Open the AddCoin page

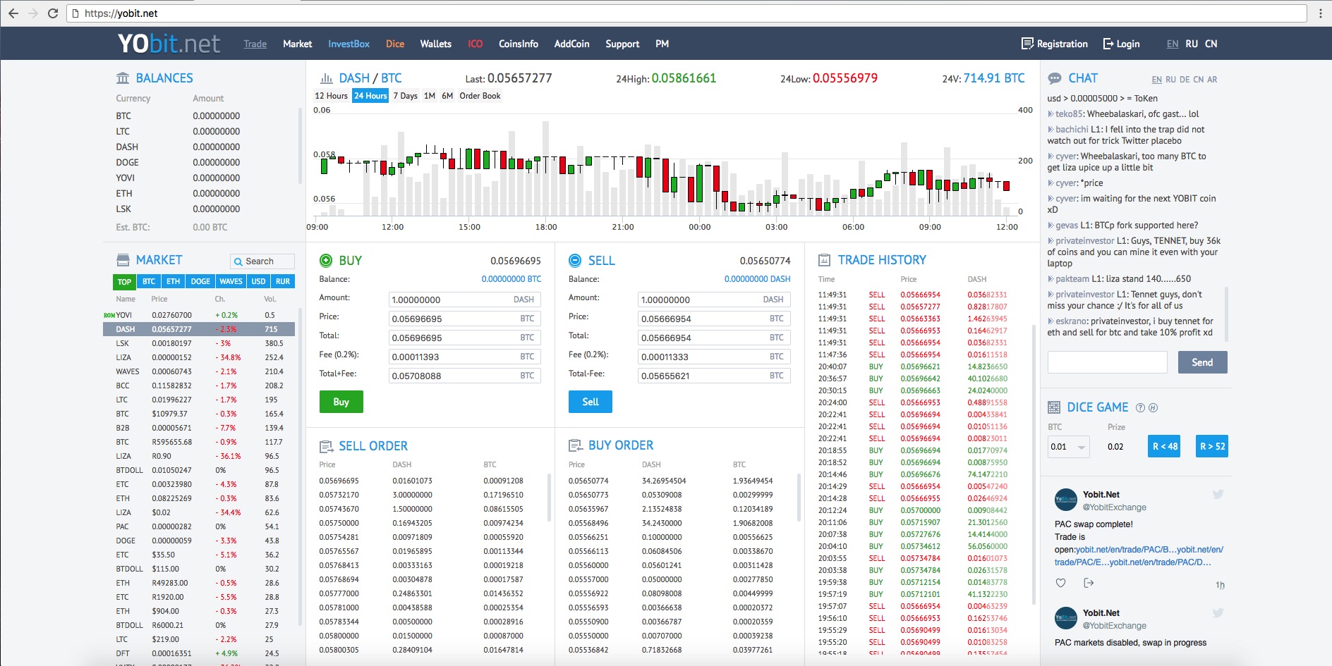coord(571,44)
